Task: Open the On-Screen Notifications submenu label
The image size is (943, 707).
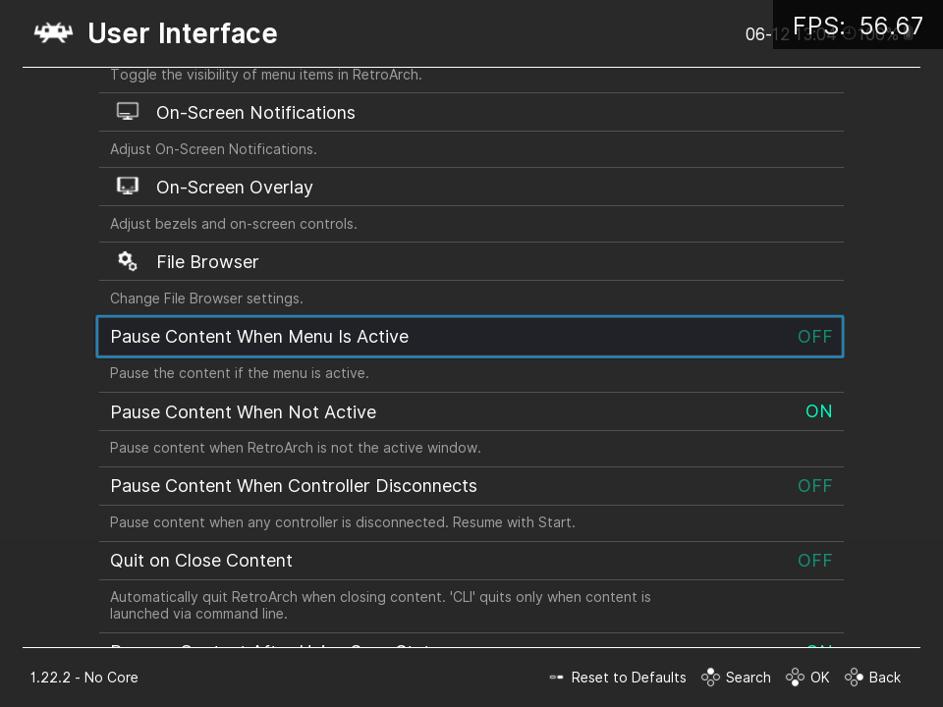Action: 255,113
